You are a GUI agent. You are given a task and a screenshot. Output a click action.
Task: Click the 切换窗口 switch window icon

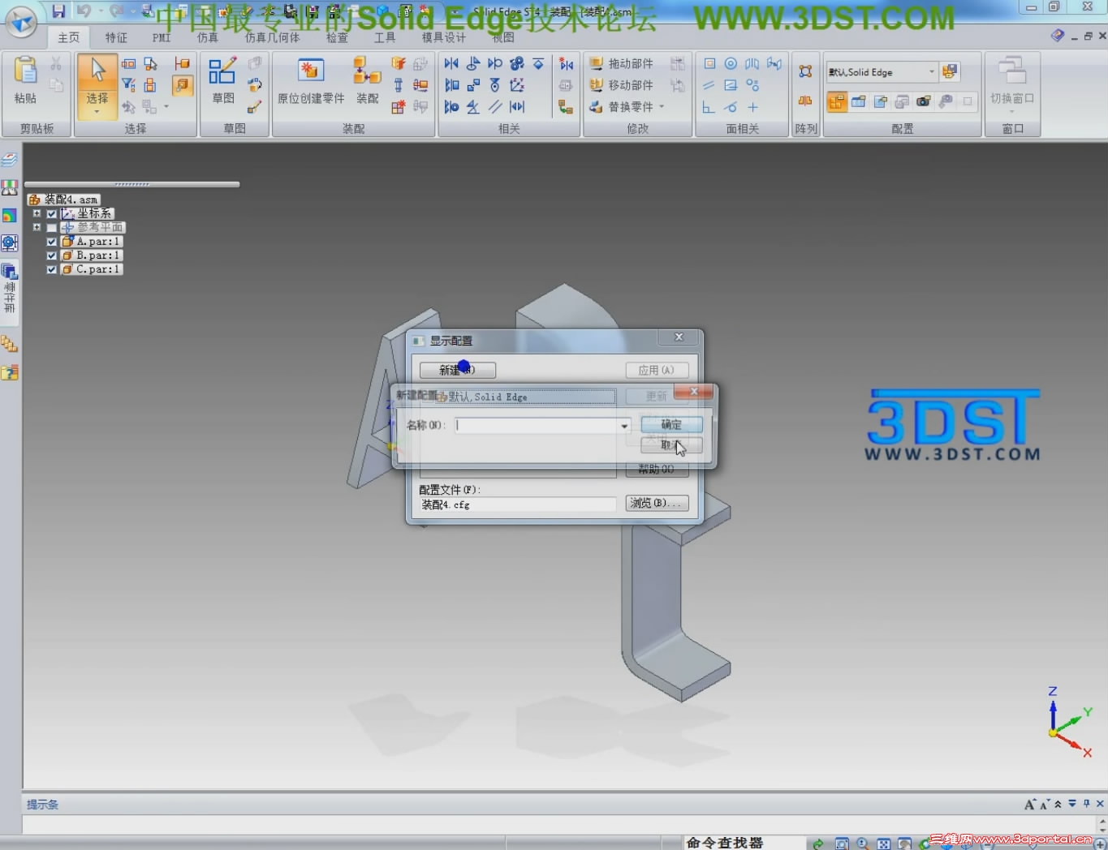point(1011,81)
